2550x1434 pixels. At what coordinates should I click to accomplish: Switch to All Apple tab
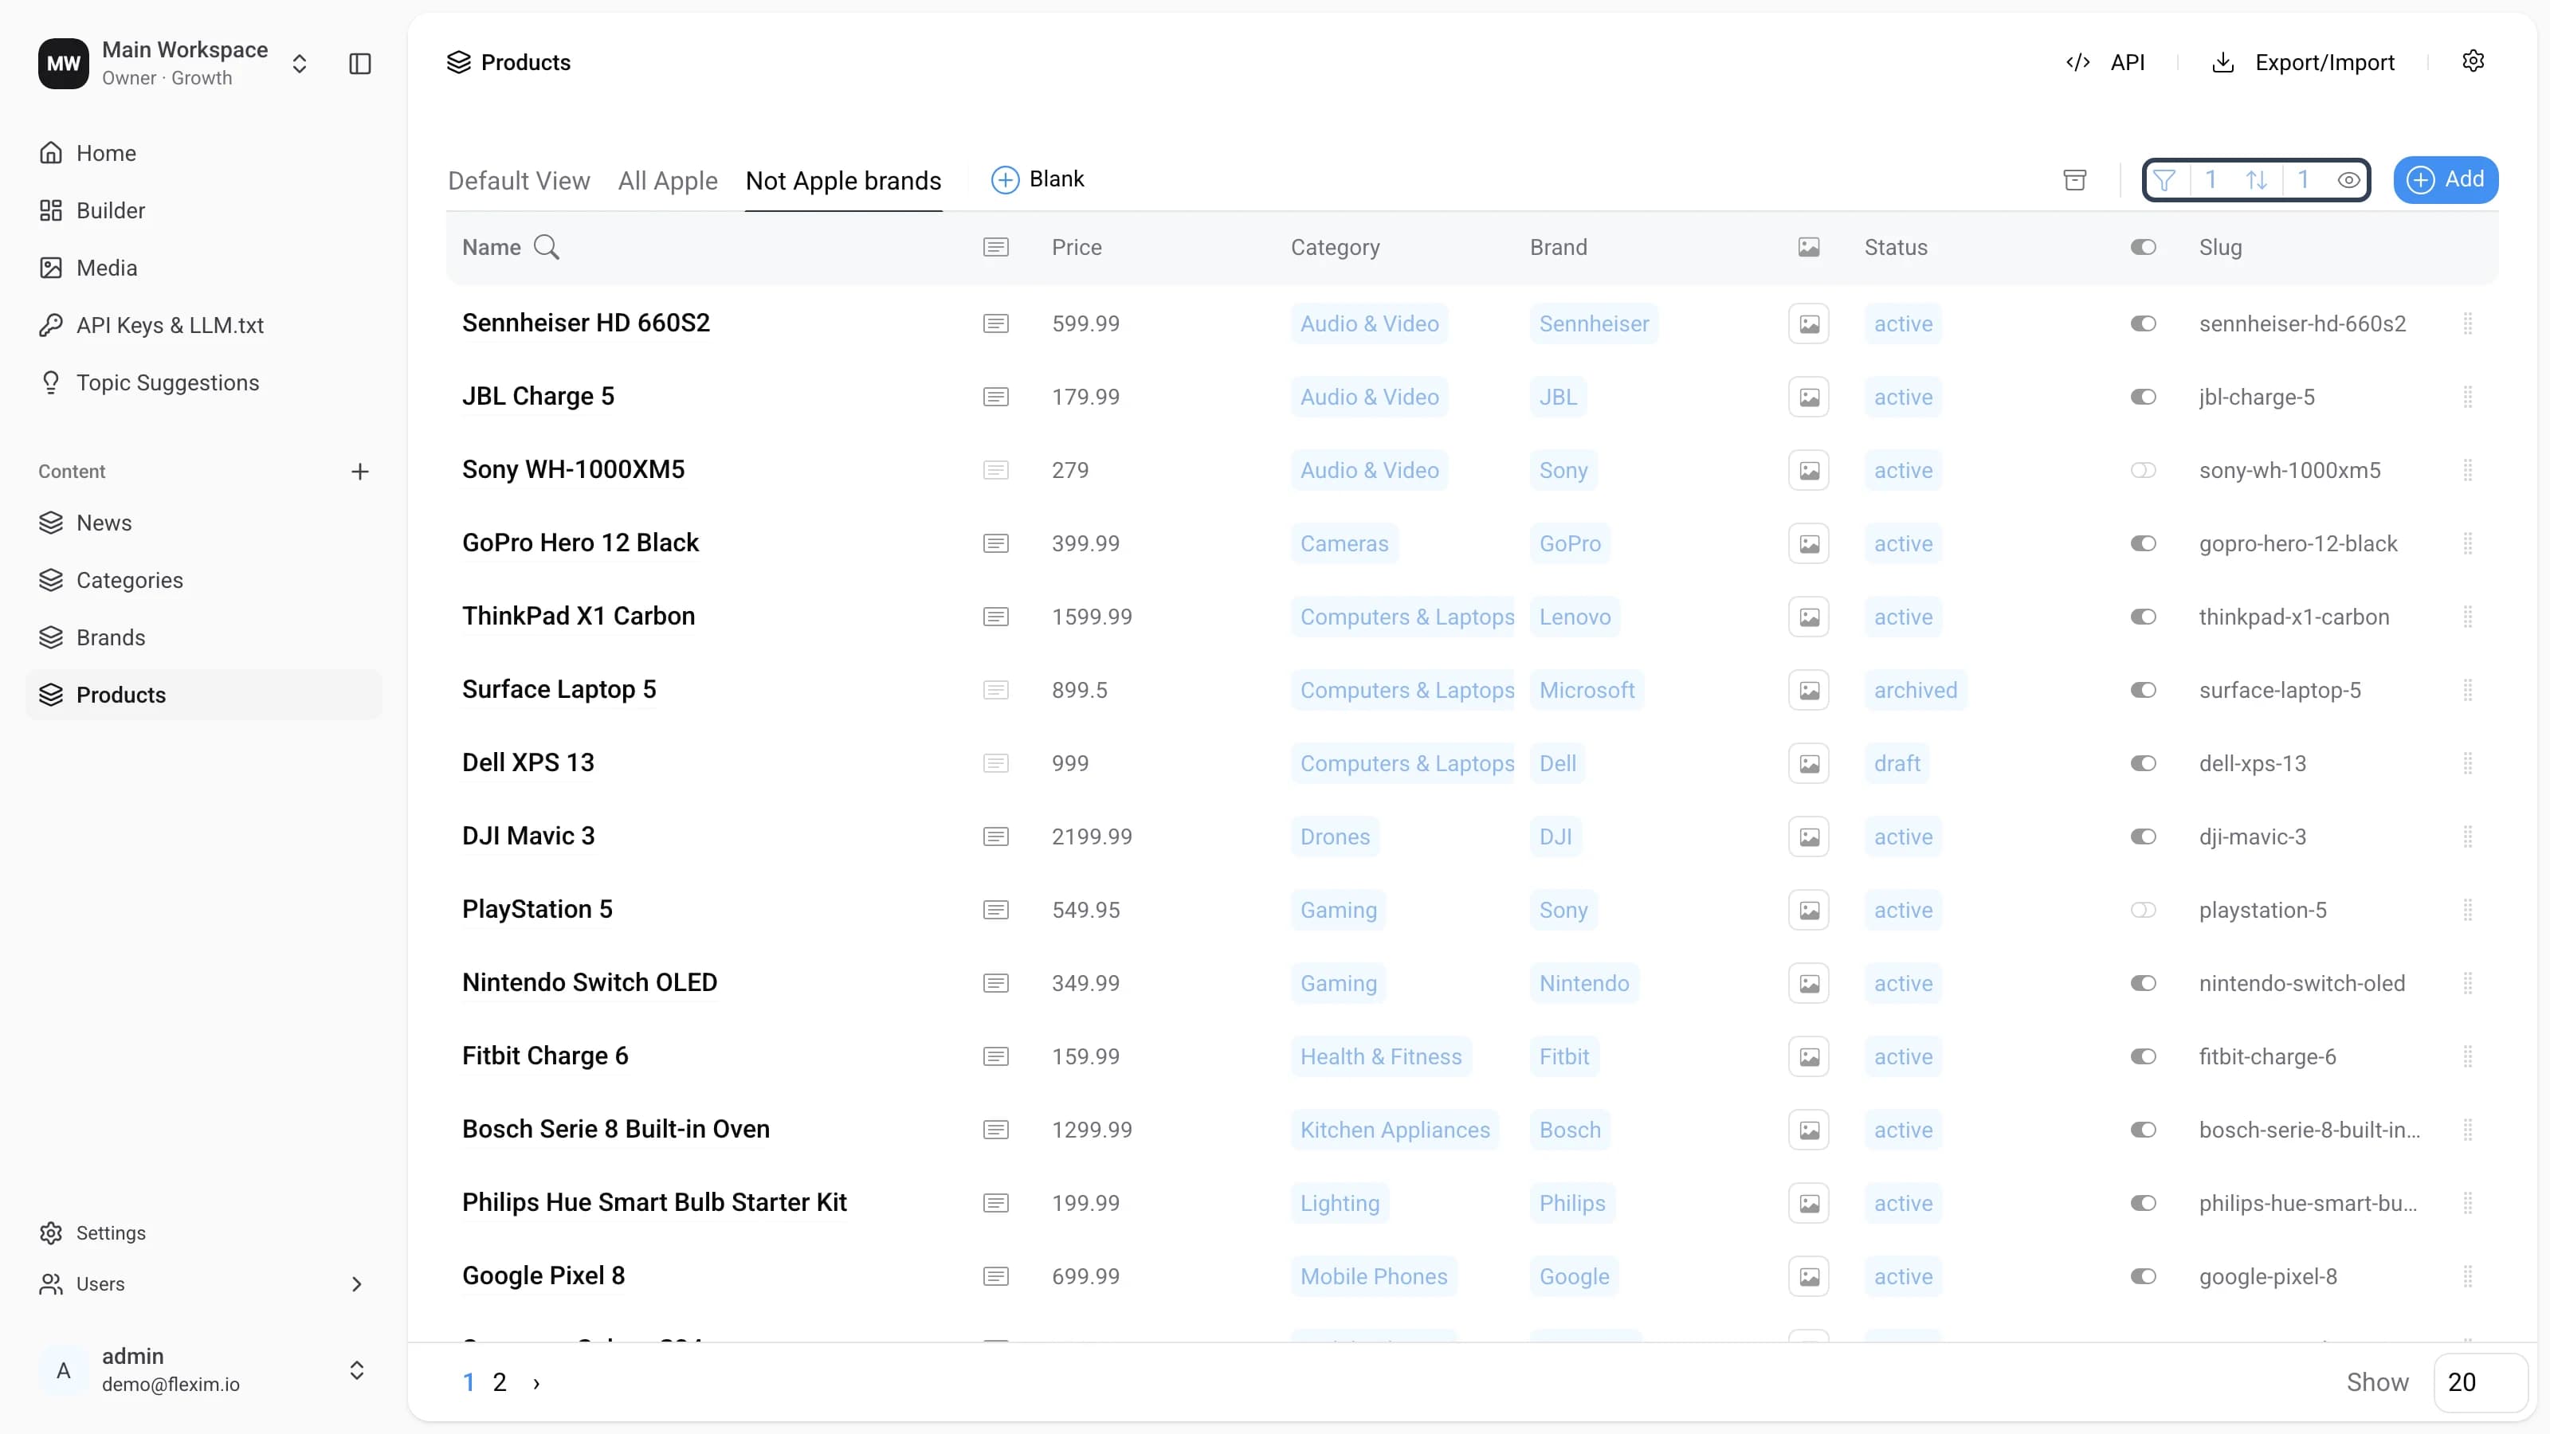point(667,180)
